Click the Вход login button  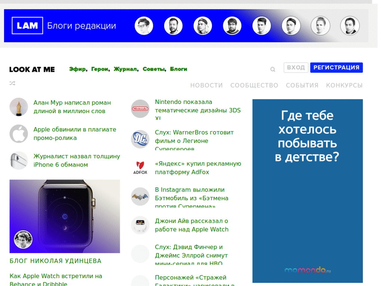[x=296, y=68]
